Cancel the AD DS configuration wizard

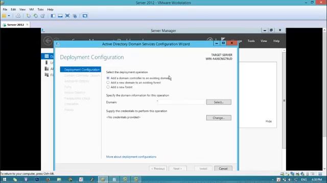223,168
